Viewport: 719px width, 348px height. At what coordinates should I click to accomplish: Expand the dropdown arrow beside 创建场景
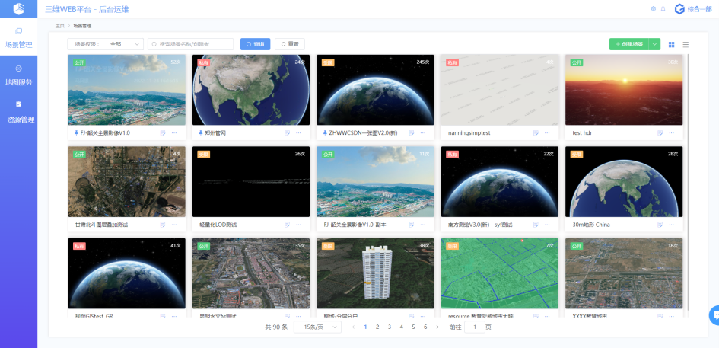pos(655,44)
